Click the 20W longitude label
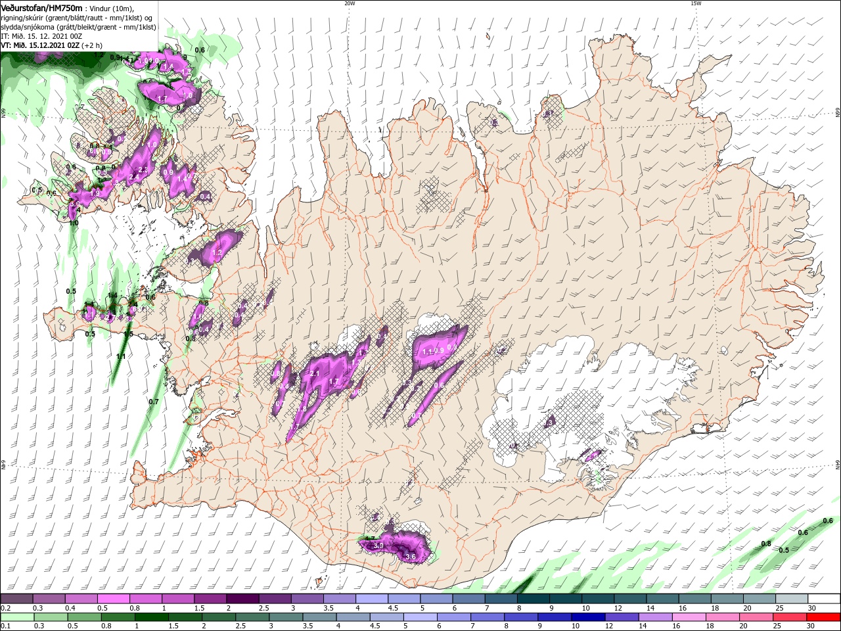Viewport: 841px width, 631px height. (350, 3)
